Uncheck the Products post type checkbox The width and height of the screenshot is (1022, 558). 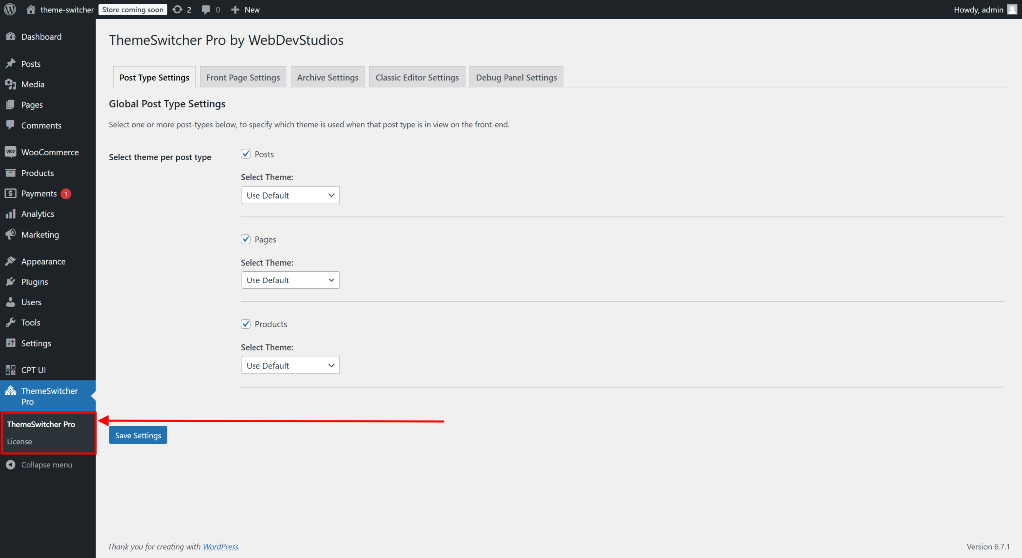245,324
